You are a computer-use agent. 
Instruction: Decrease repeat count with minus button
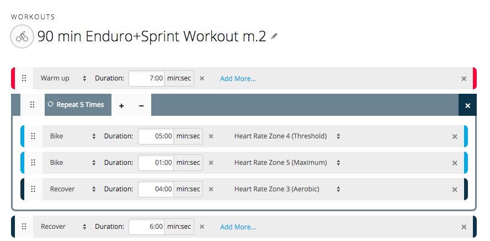click(141, 105)
